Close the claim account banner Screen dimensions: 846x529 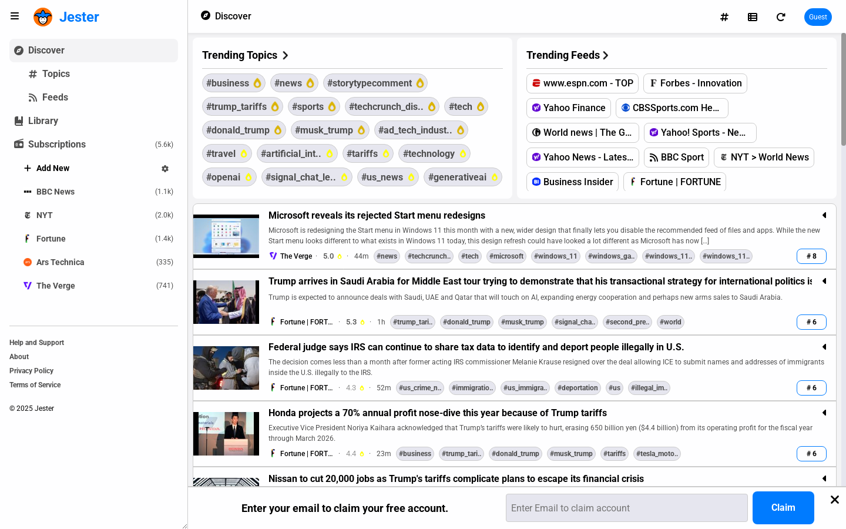[x=835, y=500]
